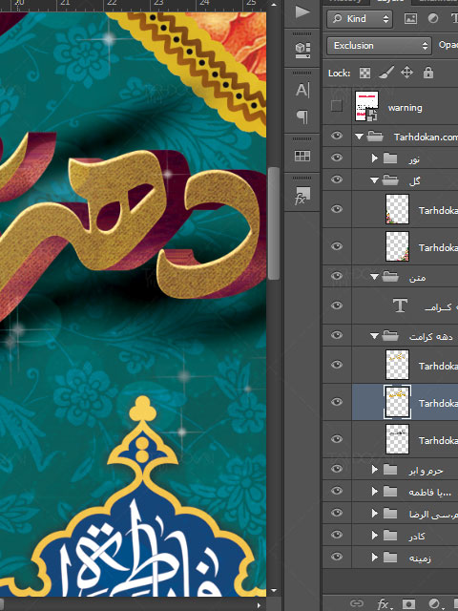Click folder icon of نور group
The width and height of the screenshot is (458, 611).
[x=390, y=158]
